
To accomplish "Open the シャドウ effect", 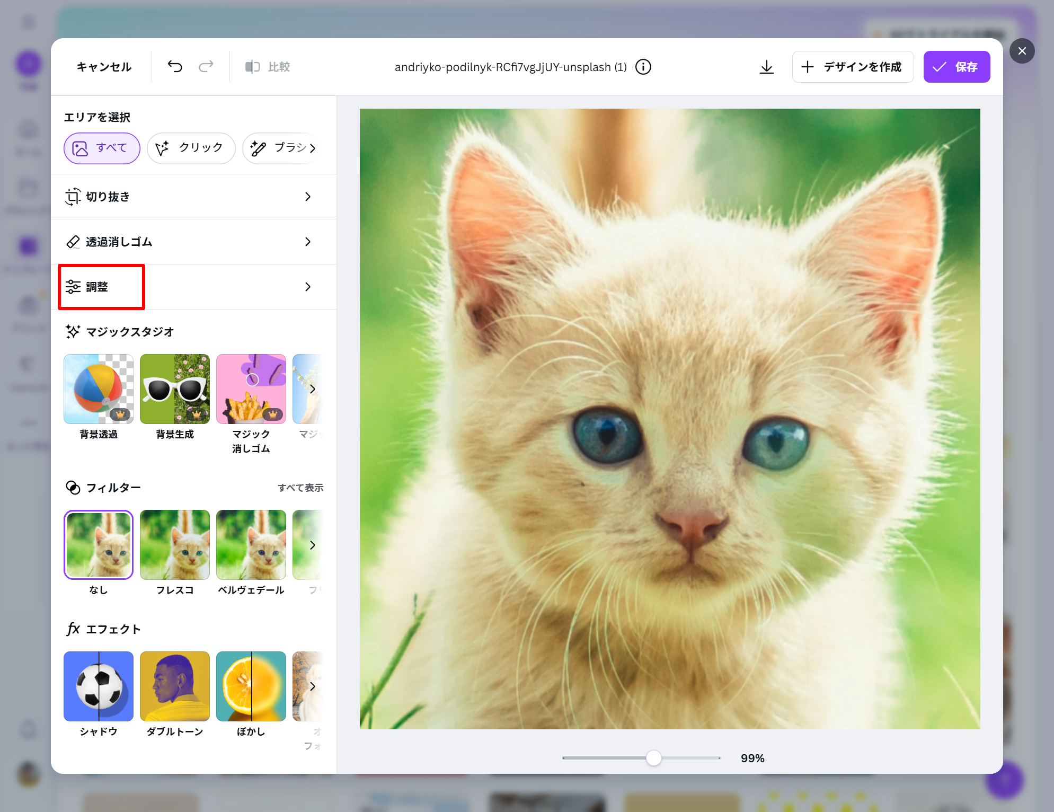I will [x=99, y=686].
